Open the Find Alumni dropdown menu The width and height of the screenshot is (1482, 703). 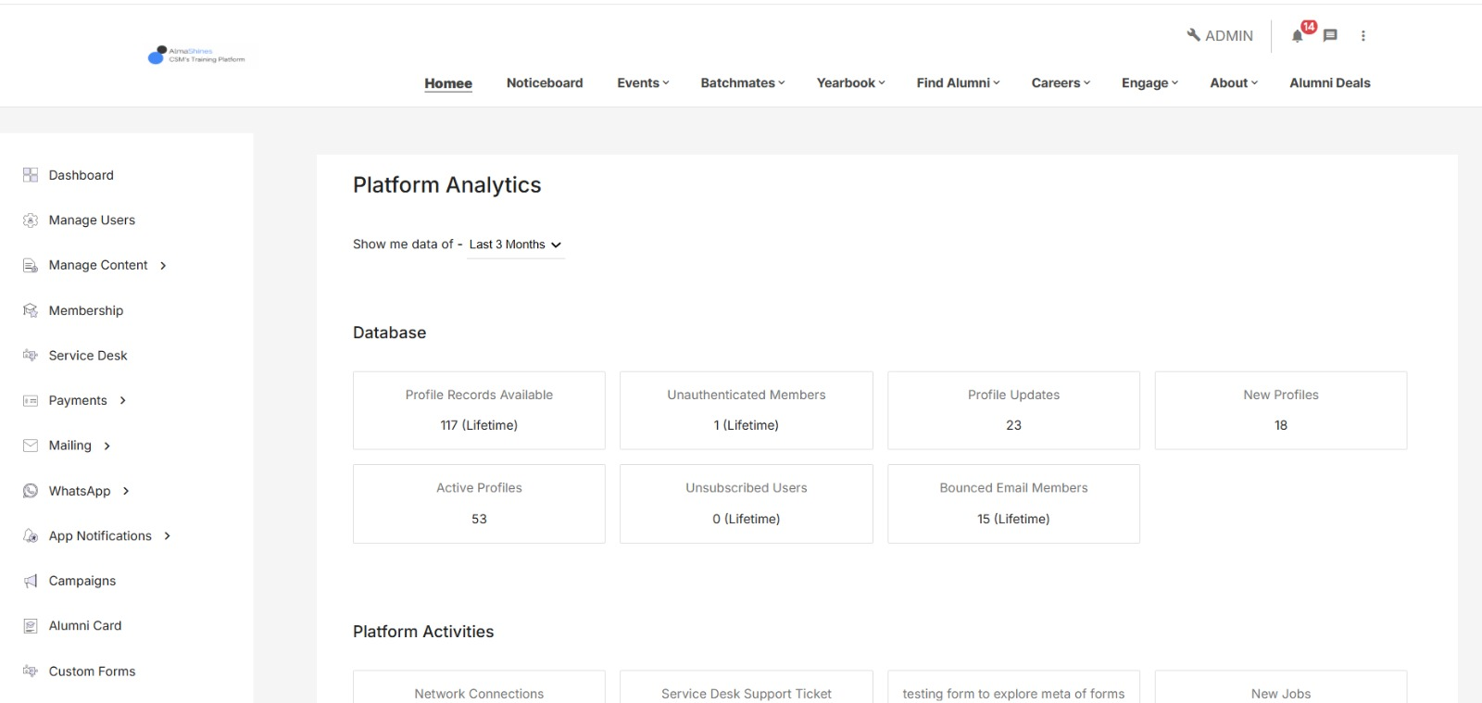[x=958, y=82]
